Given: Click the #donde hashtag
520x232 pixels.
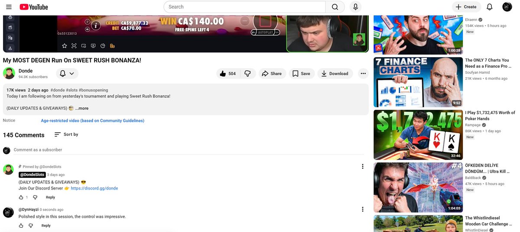Looking at the screenshot, I should 57,90.
